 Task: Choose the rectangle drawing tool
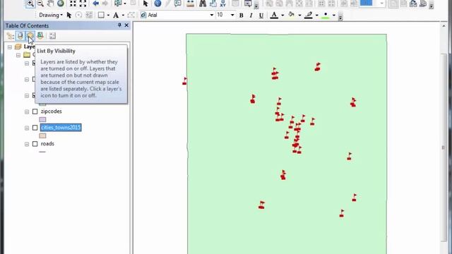[x=101, y=15]
